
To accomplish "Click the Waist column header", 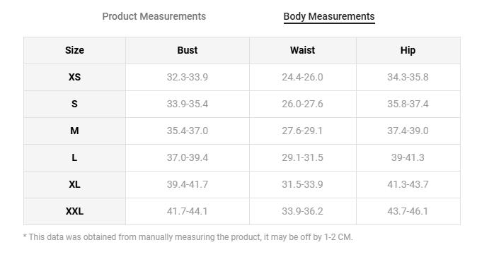I will 303,50.
